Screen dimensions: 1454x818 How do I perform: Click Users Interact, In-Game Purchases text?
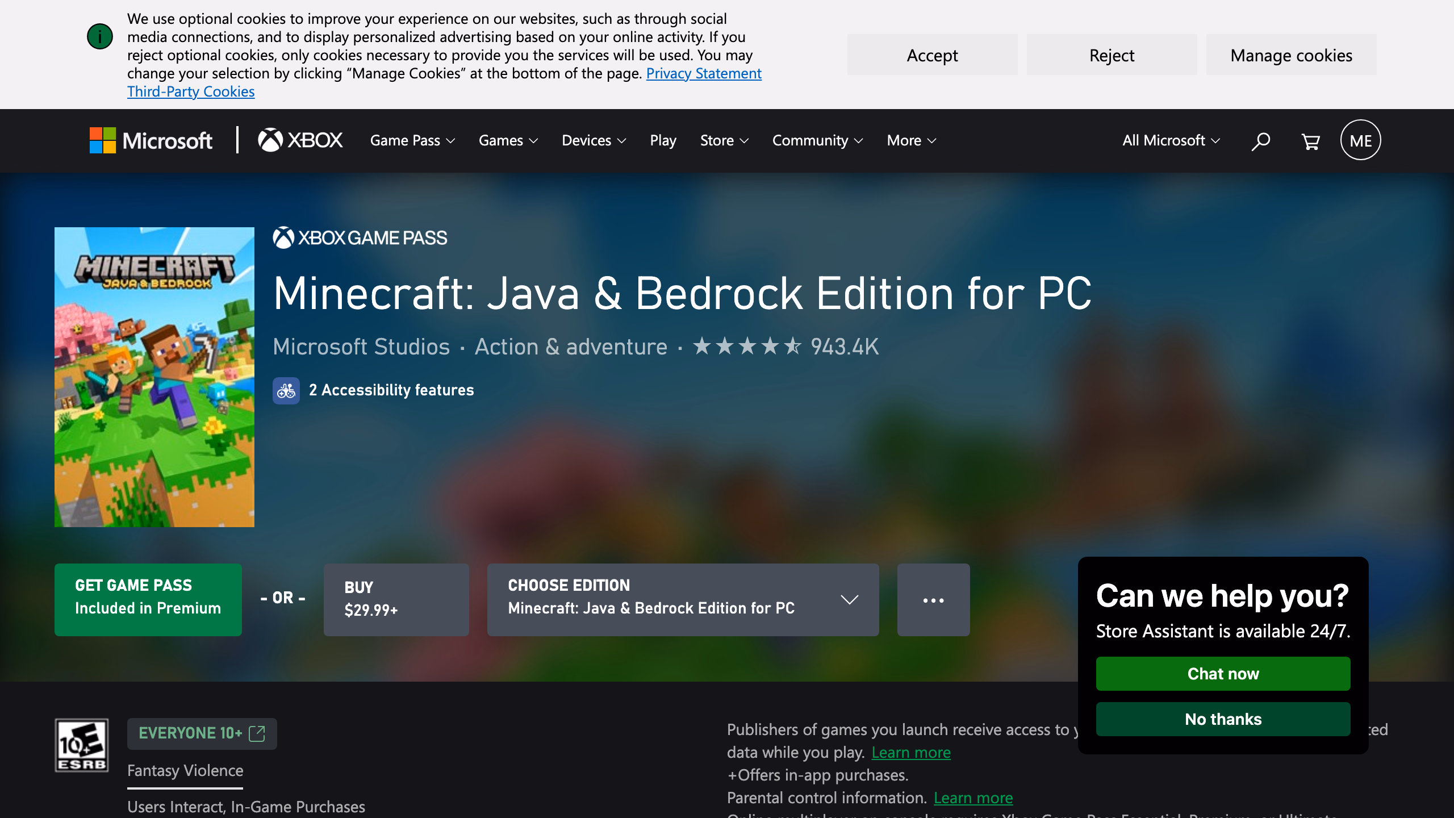pyautogui.click(x=246, y=807)
